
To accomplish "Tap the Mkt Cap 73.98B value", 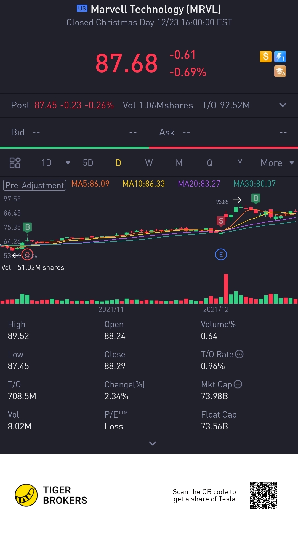I will tap(214, 396).
